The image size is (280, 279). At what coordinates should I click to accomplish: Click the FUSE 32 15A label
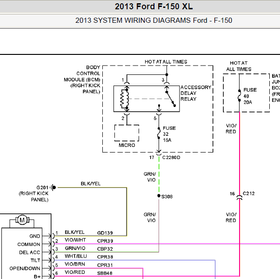tap(169, 134)
